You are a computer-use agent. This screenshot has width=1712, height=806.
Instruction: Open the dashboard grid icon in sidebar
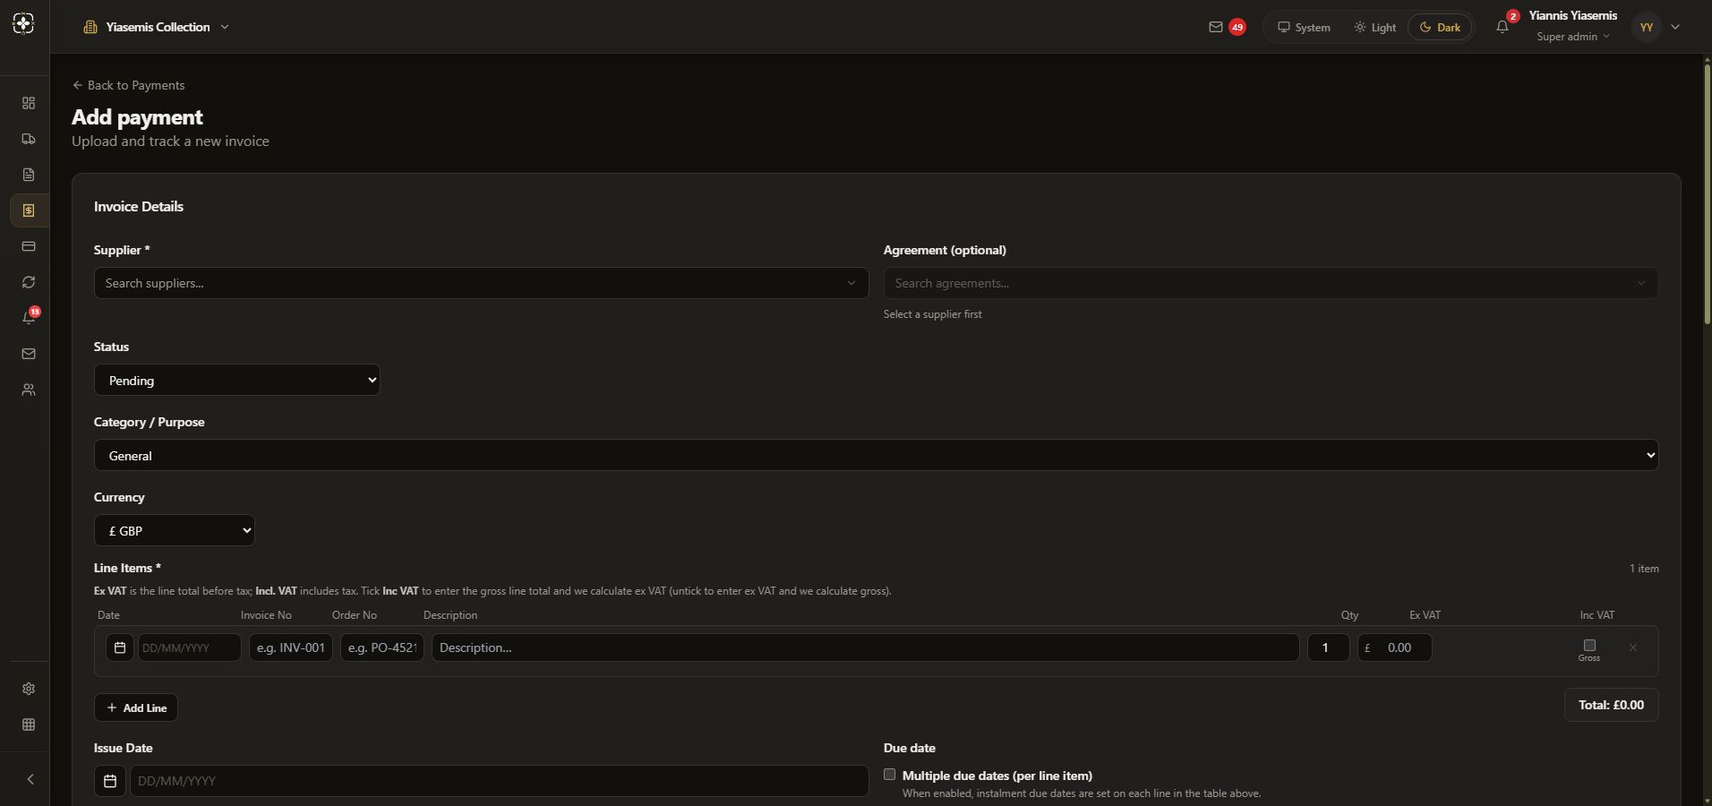(29, 103)
